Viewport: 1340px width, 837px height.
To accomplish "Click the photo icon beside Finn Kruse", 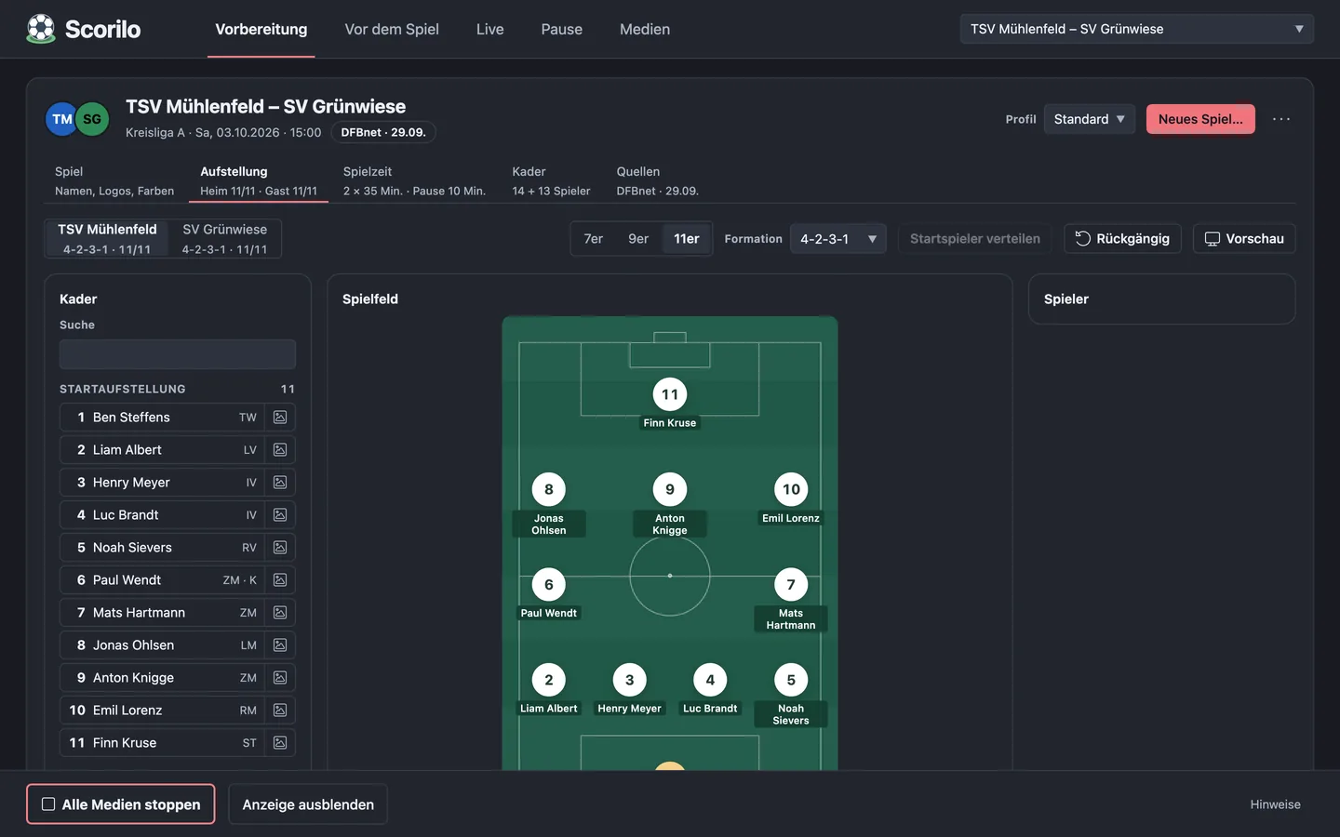I will [x=280, y=743].
